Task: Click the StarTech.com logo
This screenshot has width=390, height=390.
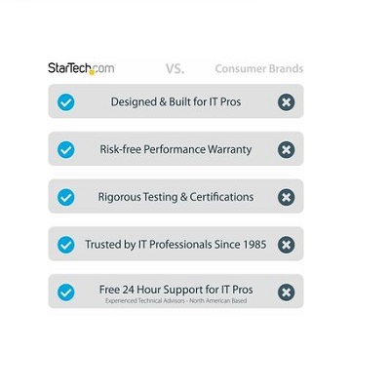Action: coord(81,68)
